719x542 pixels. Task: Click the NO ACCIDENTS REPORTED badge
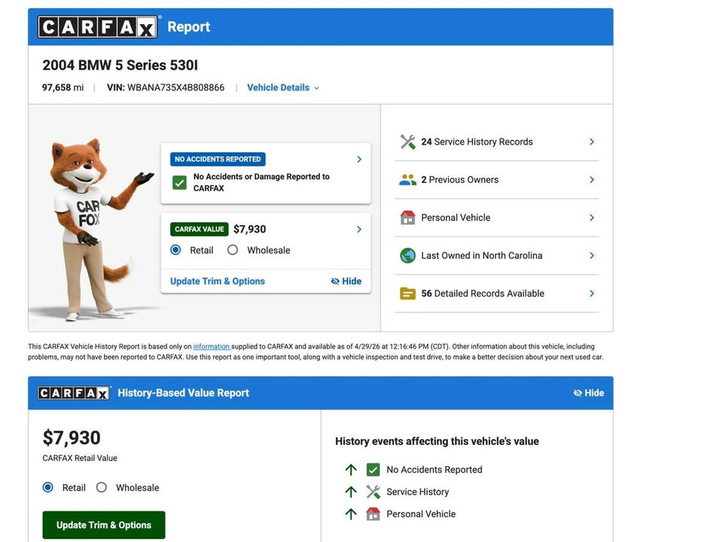coord(218,159)
